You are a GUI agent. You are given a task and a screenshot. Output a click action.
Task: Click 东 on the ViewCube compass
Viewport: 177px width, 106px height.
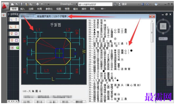click(x=170, y=26)
